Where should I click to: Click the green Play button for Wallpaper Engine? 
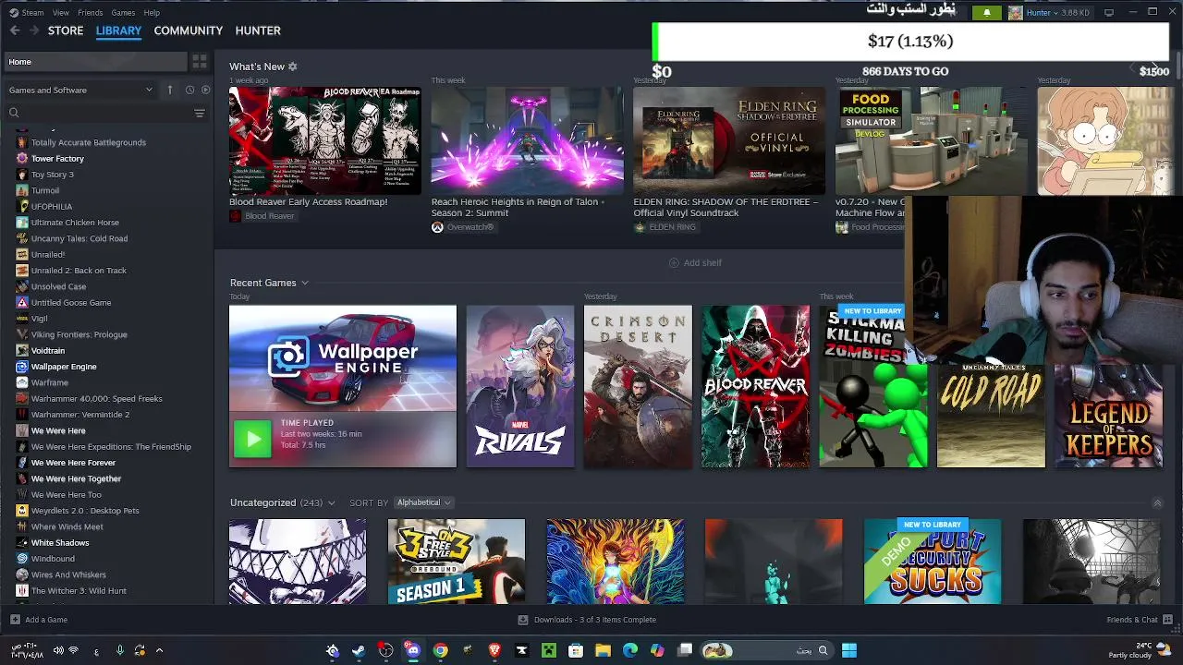[x=252, y=439]
